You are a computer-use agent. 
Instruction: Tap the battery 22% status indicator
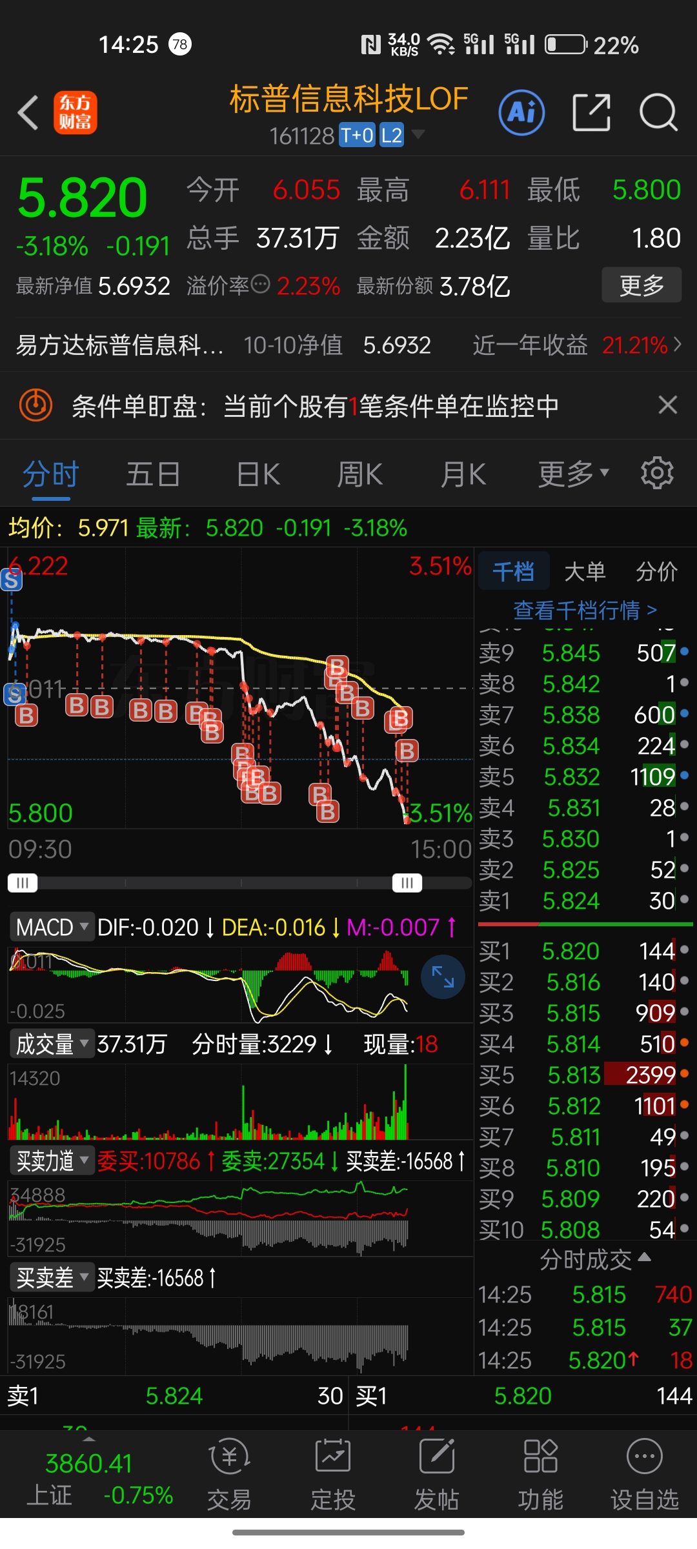pyautogui.click(x=592, y=45)
